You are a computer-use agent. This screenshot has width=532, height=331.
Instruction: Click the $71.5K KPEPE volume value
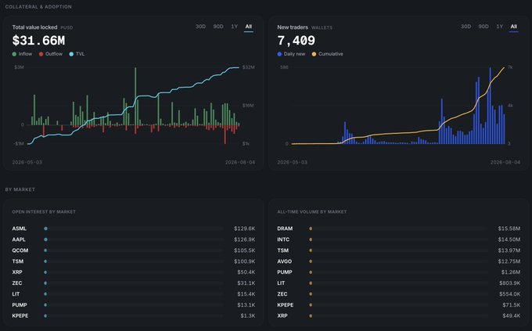pyautogui.click(x=512, y=305)
